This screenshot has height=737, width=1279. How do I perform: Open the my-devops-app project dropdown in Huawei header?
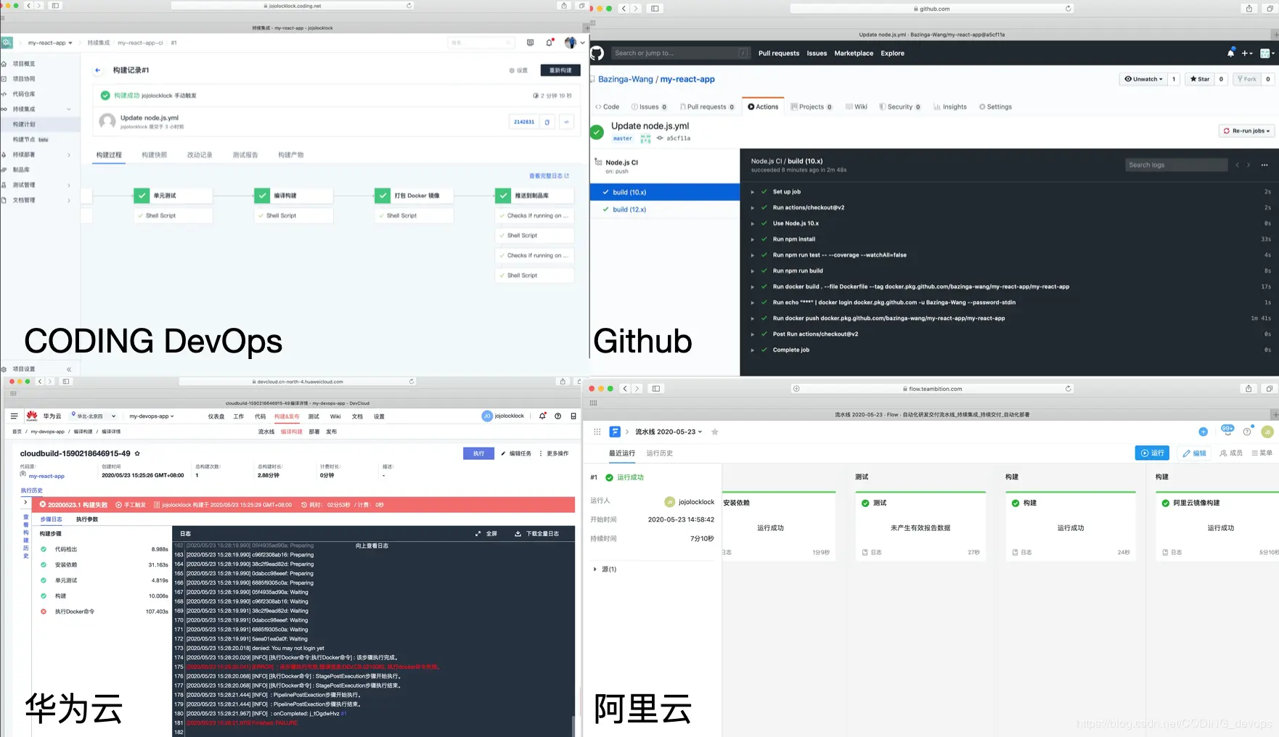152,416
